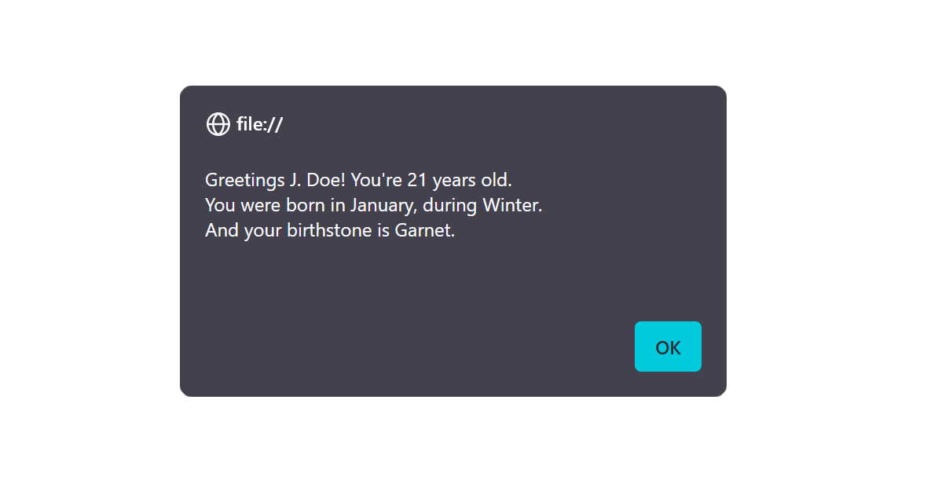Click the globe icon in the dialog header
Viewport: 927px width, 484px height.
pos(218,124)
